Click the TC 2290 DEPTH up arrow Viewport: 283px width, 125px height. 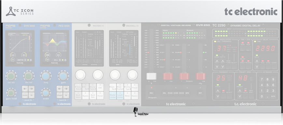[x=222, y=61]
